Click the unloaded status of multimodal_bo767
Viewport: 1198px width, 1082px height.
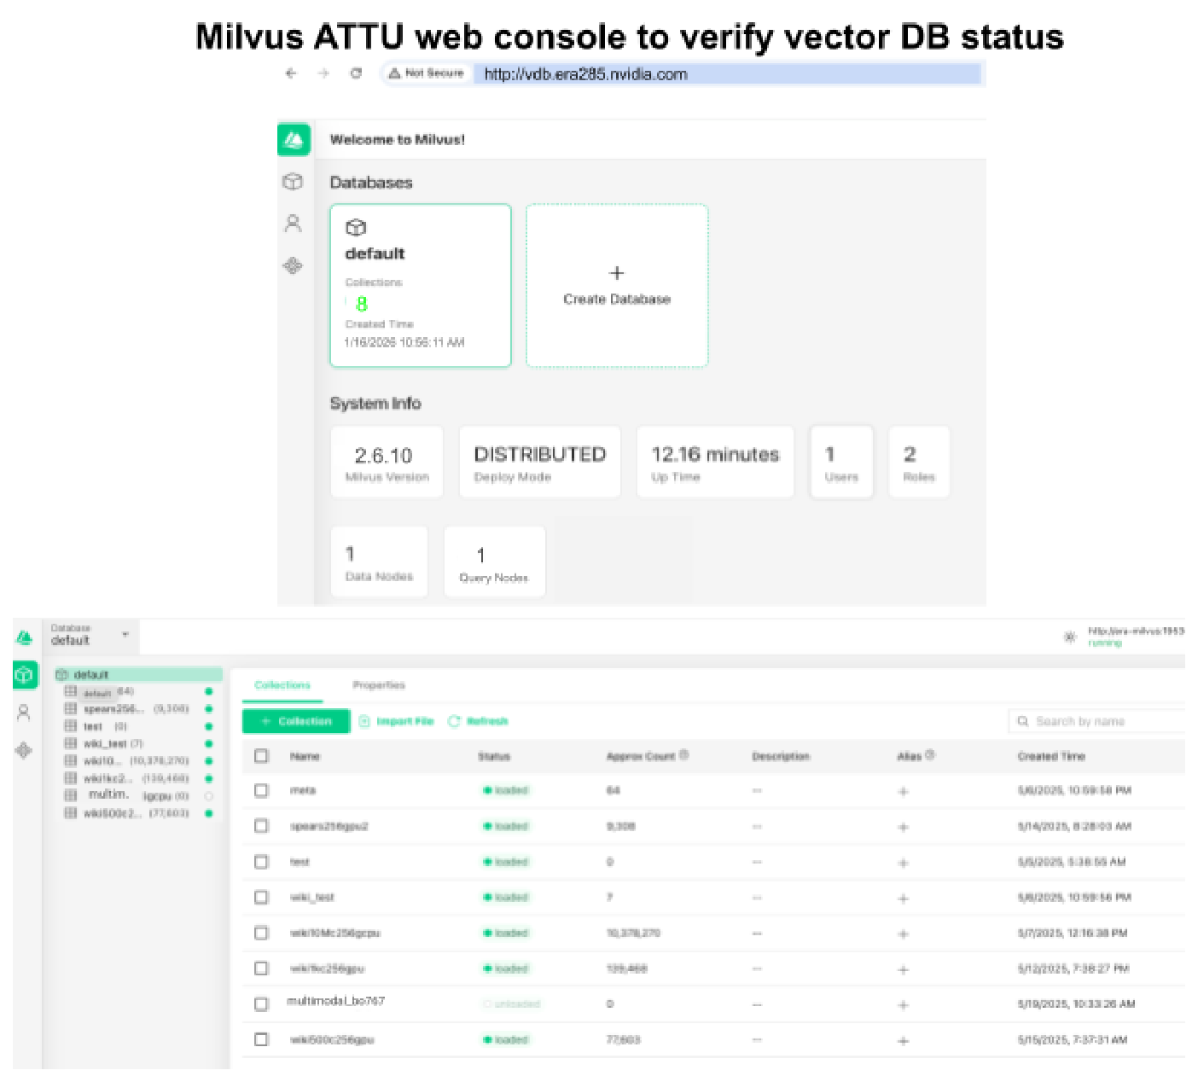512,1003
